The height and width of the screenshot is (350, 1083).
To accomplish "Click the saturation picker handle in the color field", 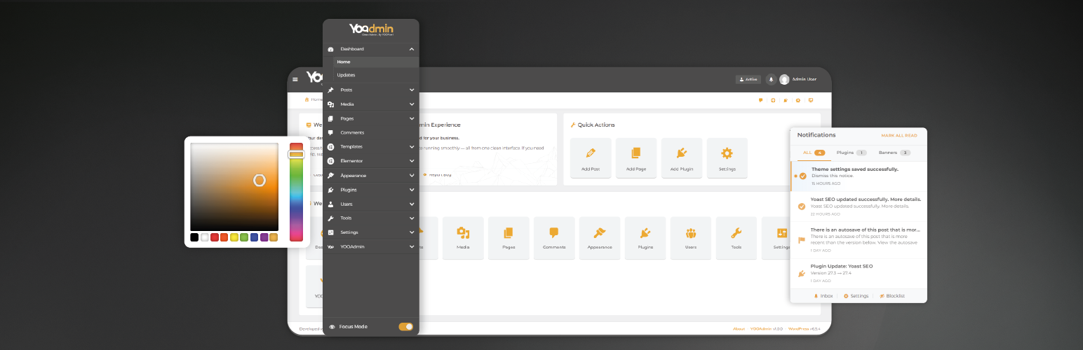I will point(260,180).
